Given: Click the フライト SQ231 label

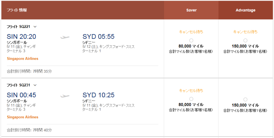Looking at the screenshot, I should click(x=18, y=85).
